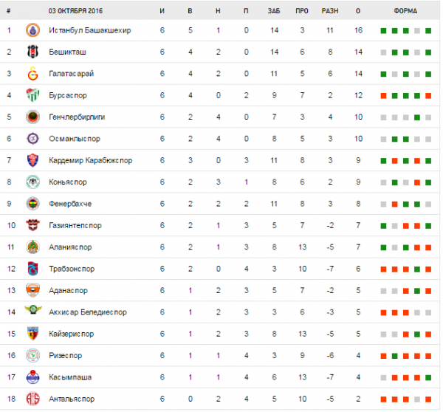The image size is (443, 412).
Task: Click the Galatasaray club emblem
Action: pyautogui.click(x=31, y=74)
